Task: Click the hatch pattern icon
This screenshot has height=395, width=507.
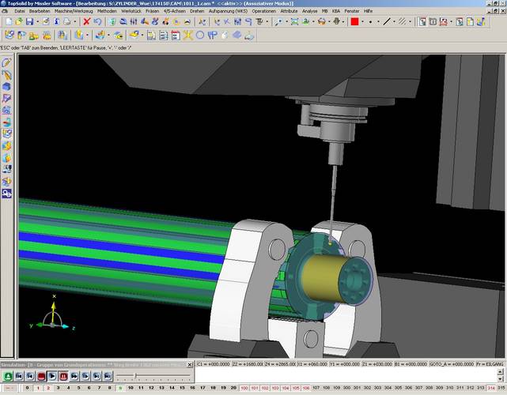Action: pos(403,21)
